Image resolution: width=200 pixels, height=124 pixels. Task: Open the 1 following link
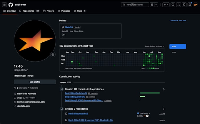pyautogui.click(x=33, y=88)
